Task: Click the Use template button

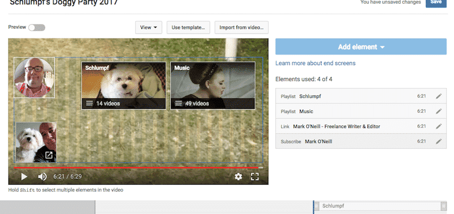Action: [188, 27]
